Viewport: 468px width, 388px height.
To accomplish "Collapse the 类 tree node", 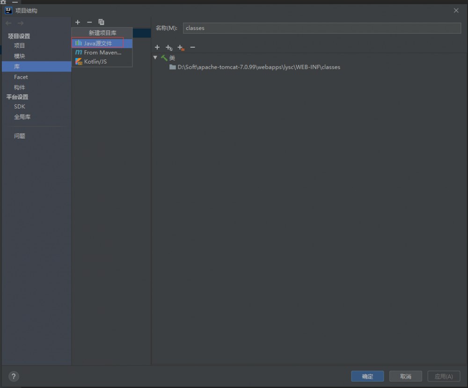I will pyautogui.click(x=155, y=57).
